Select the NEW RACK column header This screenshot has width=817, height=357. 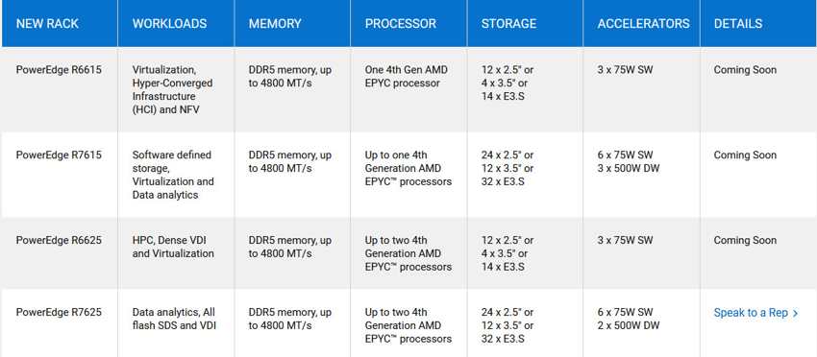(47, 23)
